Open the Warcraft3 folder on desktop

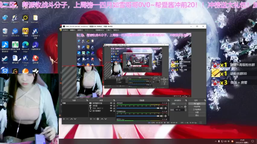tap(35, 19)
